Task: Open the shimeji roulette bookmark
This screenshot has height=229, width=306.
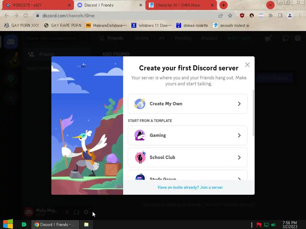Action: pyautogui.click(x=192, y=26)
